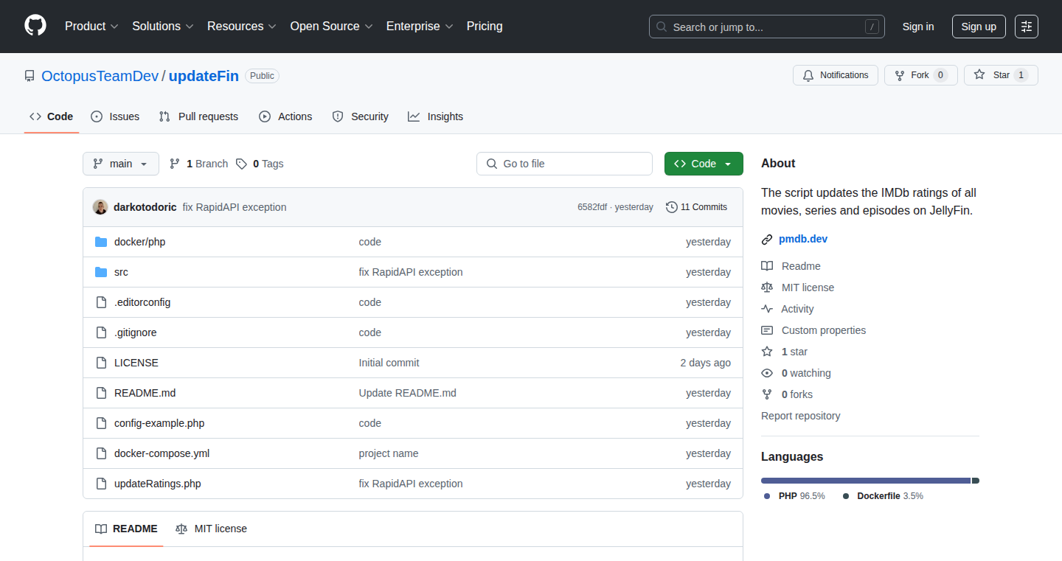The width and height of the screenshot is (1062, 561).
Task: Click the history clock icon near 11 Commits
Action: [x=671, y=207]
